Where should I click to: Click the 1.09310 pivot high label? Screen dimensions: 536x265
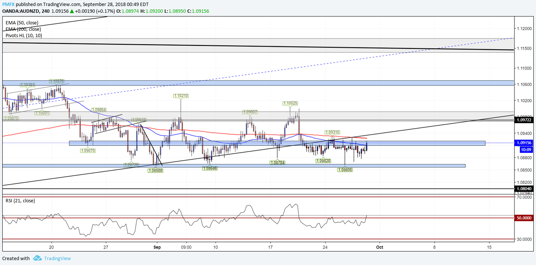point(332,132)
